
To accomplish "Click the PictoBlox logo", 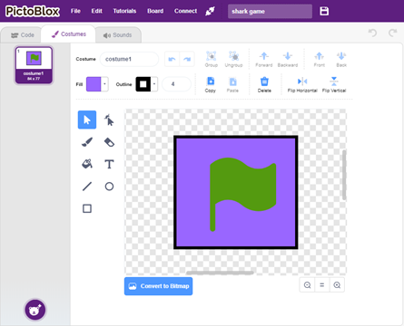I will pos(33,11).
